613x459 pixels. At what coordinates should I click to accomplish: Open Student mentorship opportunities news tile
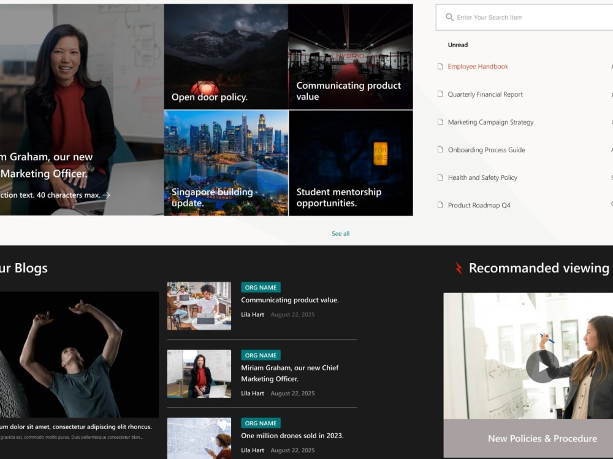point(351,163)
